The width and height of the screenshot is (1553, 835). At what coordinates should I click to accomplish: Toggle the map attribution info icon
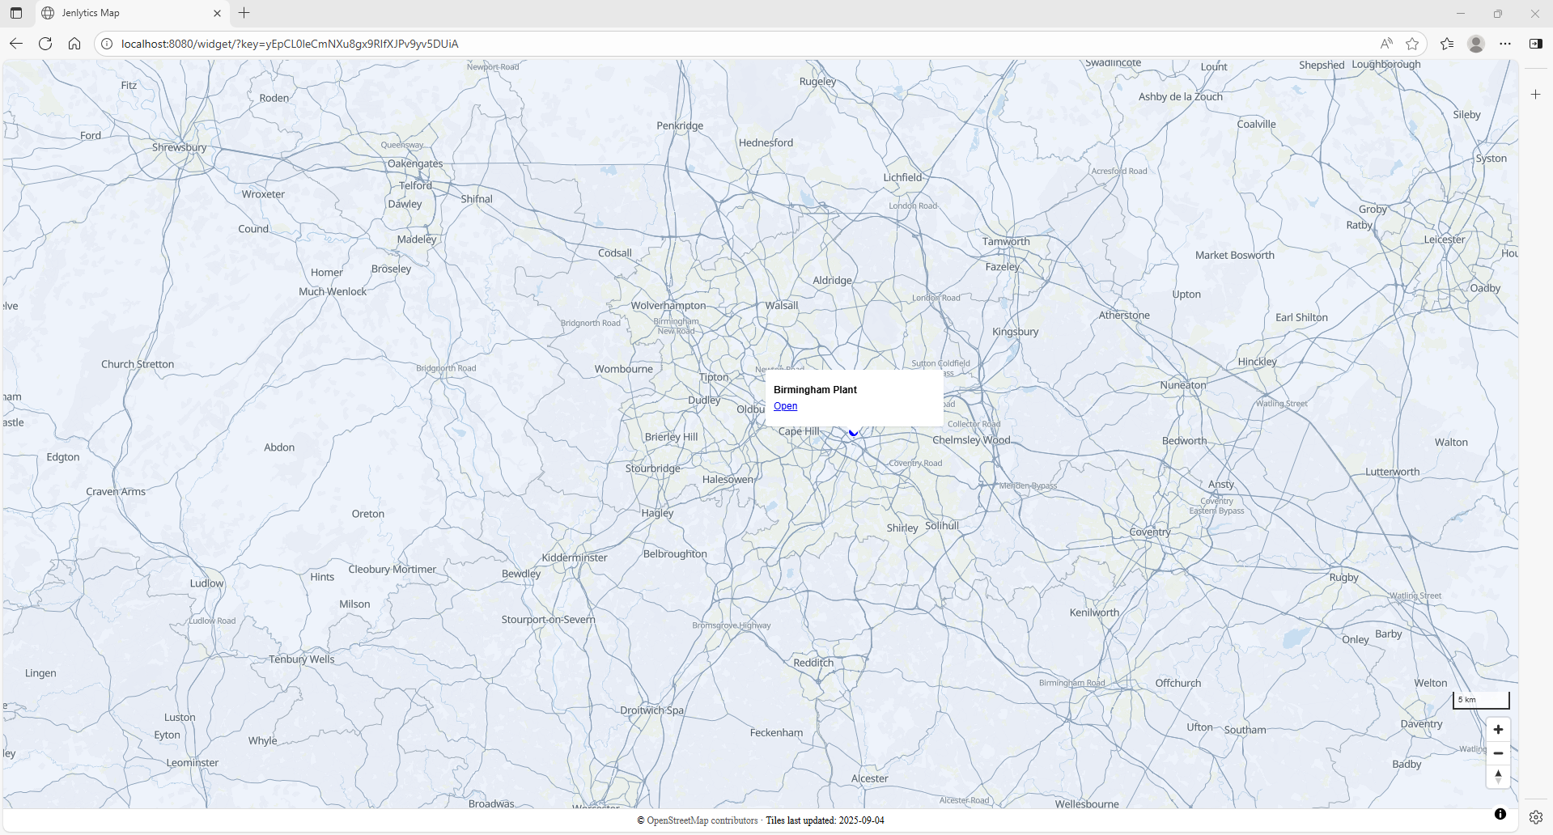coord(1500,814)
